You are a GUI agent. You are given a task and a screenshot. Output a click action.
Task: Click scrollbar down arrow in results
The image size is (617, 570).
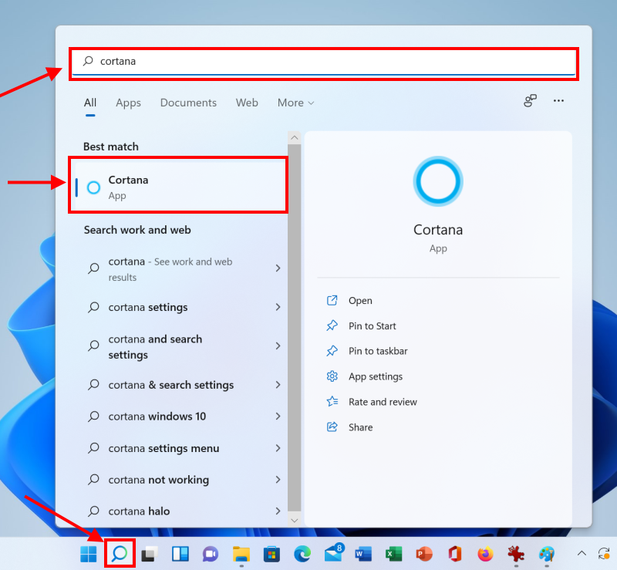tap(295, 521)
